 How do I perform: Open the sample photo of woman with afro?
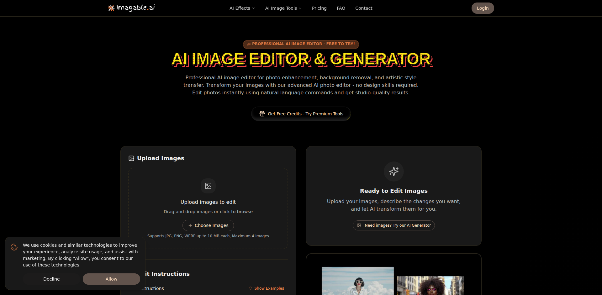(x=430, y=286)
